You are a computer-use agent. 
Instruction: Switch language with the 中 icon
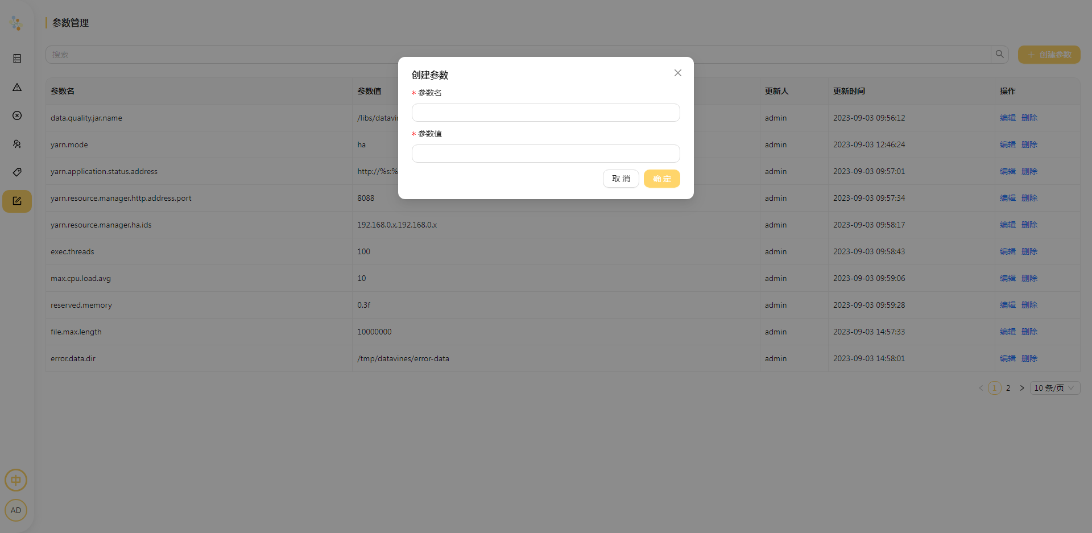(x=16, y=480)
